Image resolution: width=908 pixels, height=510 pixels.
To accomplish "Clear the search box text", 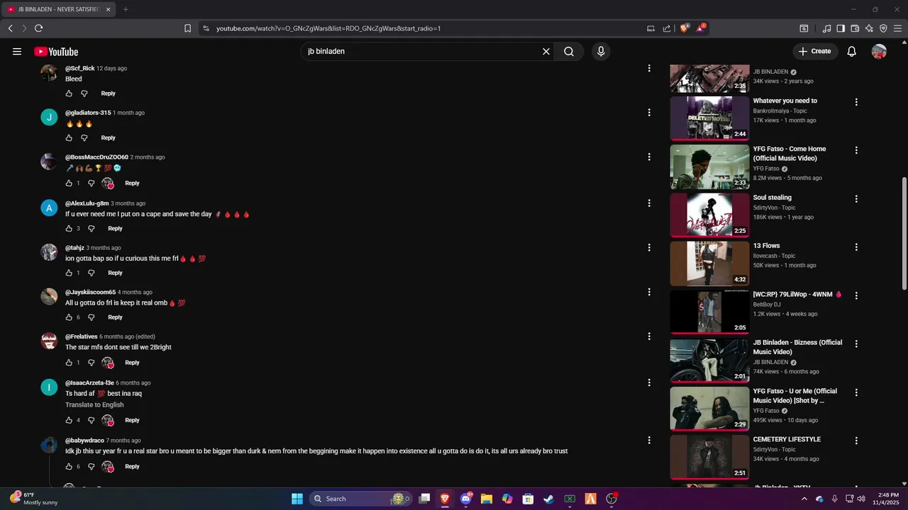I will [x=546, y=52].
